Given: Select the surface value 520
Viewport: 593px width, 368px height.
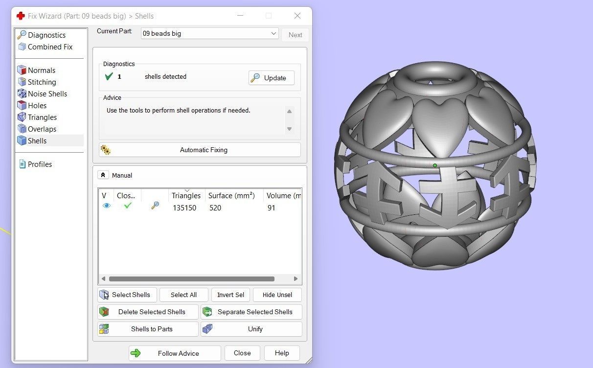Looking at the screenshot, I should (215, 208).
